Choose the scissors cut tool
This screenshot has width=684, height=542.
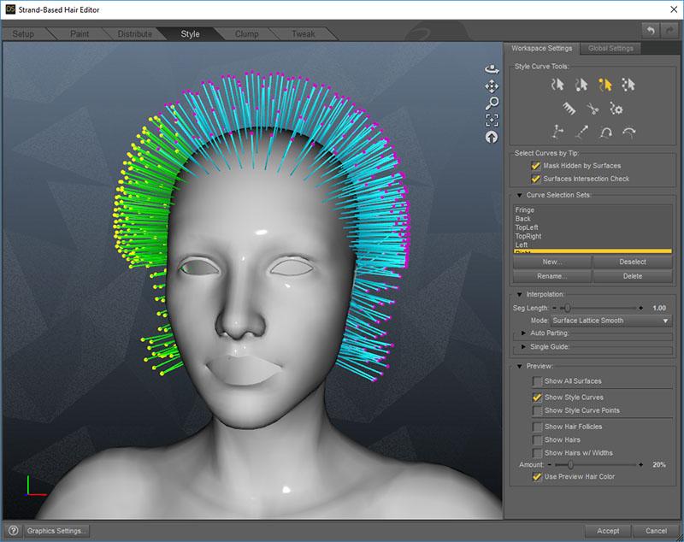click(x=592, y=109)
